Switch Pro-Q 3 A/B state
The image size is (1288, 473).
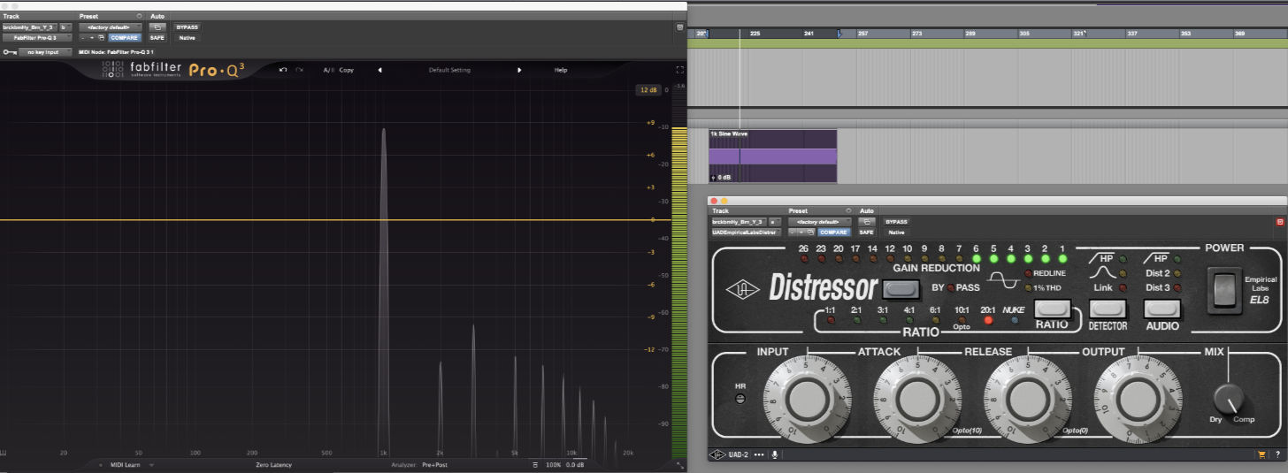click(327, 70)
